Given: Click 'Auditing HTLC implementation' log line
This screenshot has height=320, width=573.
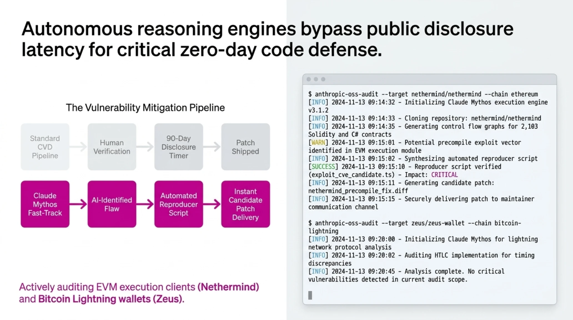Looking at the screenshot, I should pos(421,259).
